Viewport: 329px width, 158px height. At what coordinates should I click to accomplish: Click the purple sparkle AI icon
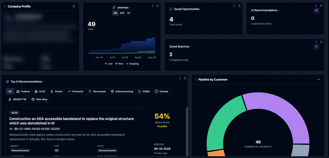pyautogui.click(x=316, y=10)
